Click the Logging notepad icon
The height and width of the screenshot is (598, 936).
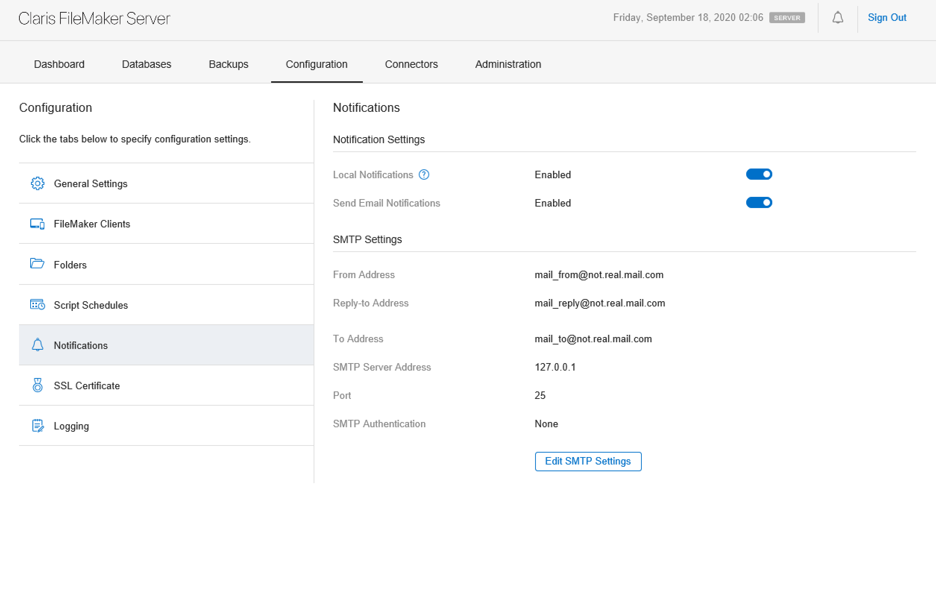(37, 426)
